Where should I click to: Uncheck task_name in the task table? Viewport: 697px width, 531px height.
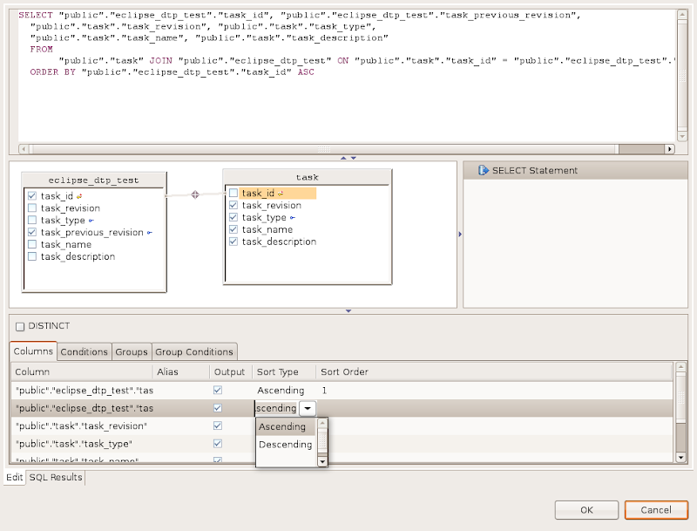[233, 229]
